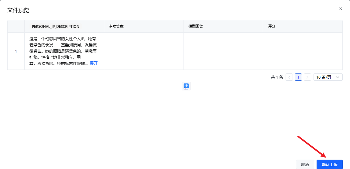Click row number 1 cell

tap(16, 51)
